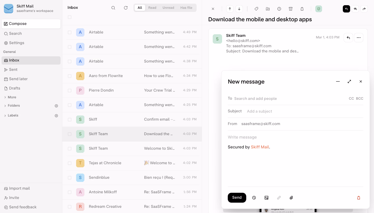Go to next email with down arrow
The width and height of the screenshot is (374, 213).
239,9
